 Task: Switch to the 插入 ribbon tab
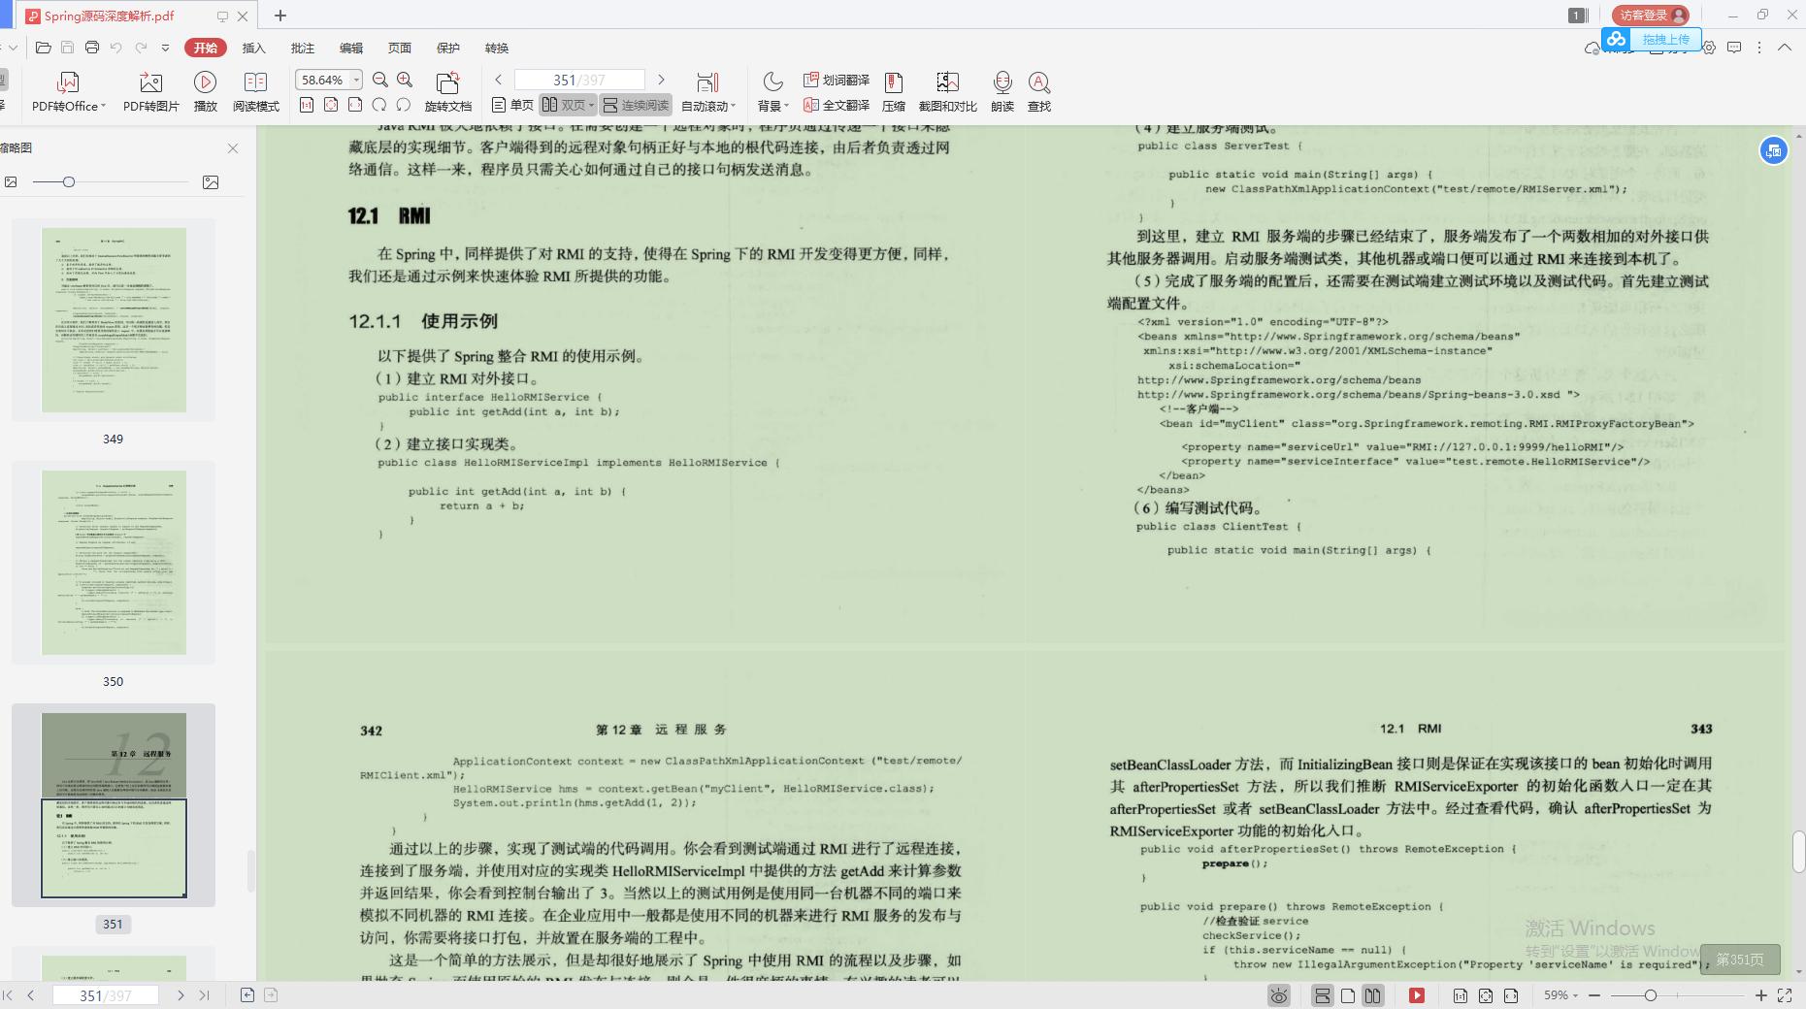coord(253,48)
